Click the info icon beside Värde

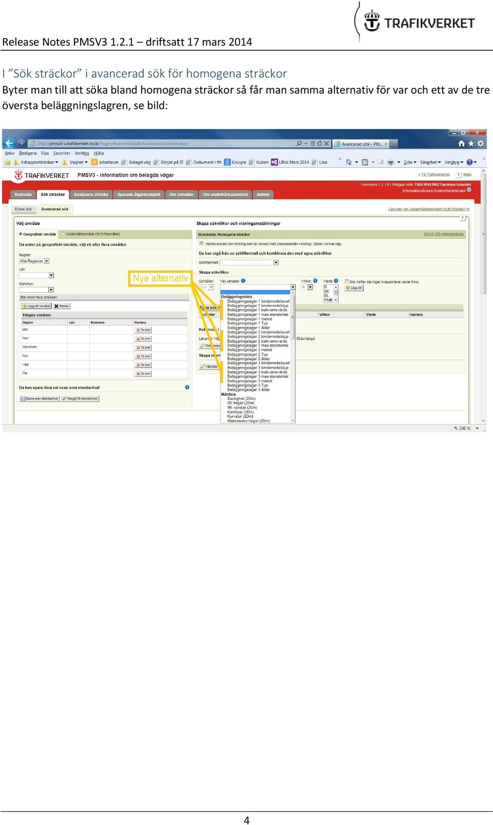click(x=336, y=281)
